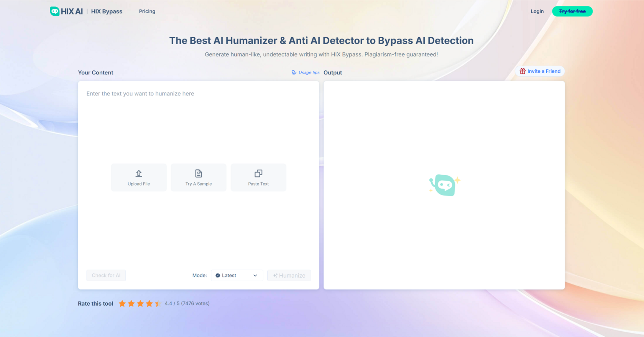Open the HIX Bypass link

[107, 12]
